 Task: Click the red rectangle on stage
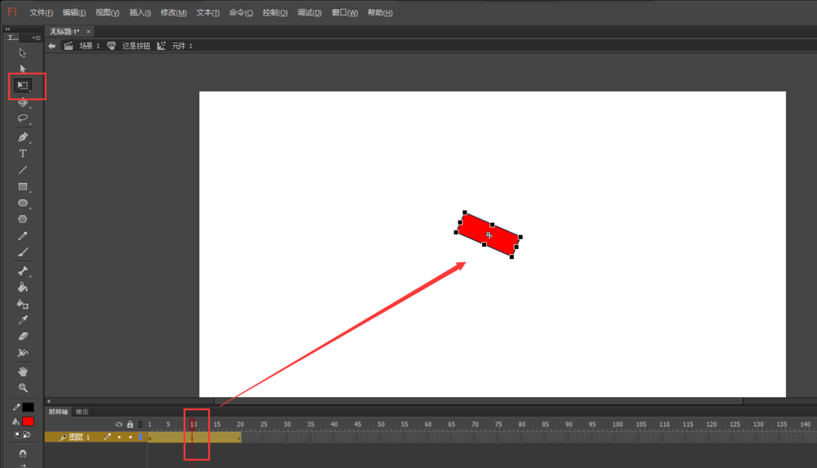[489, 234]
